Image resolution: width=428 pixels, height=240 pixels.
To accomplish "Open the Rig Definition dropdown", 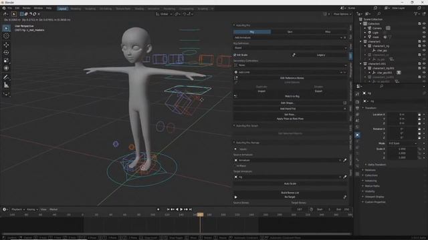I will coord(290,48).
